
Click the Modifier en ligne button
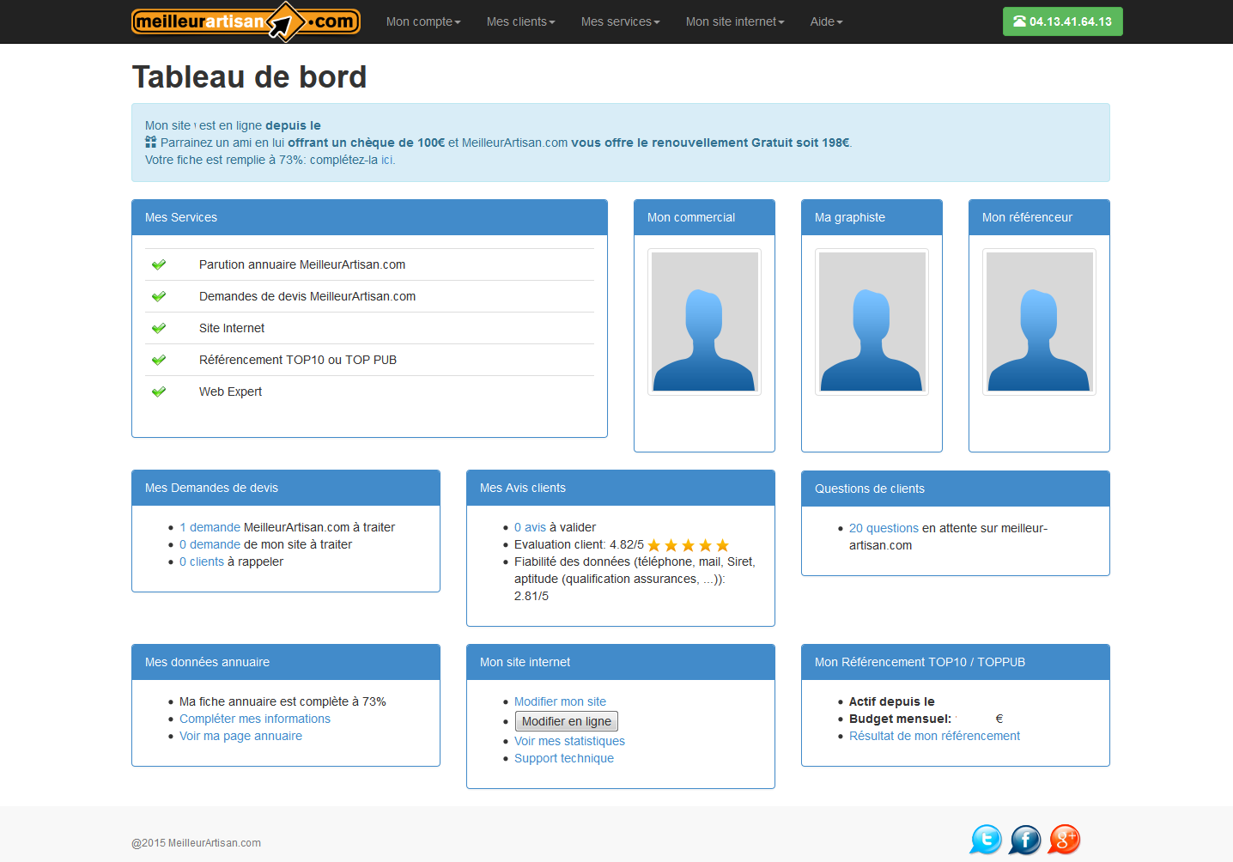pyautogui.click(x=567, y=721)
